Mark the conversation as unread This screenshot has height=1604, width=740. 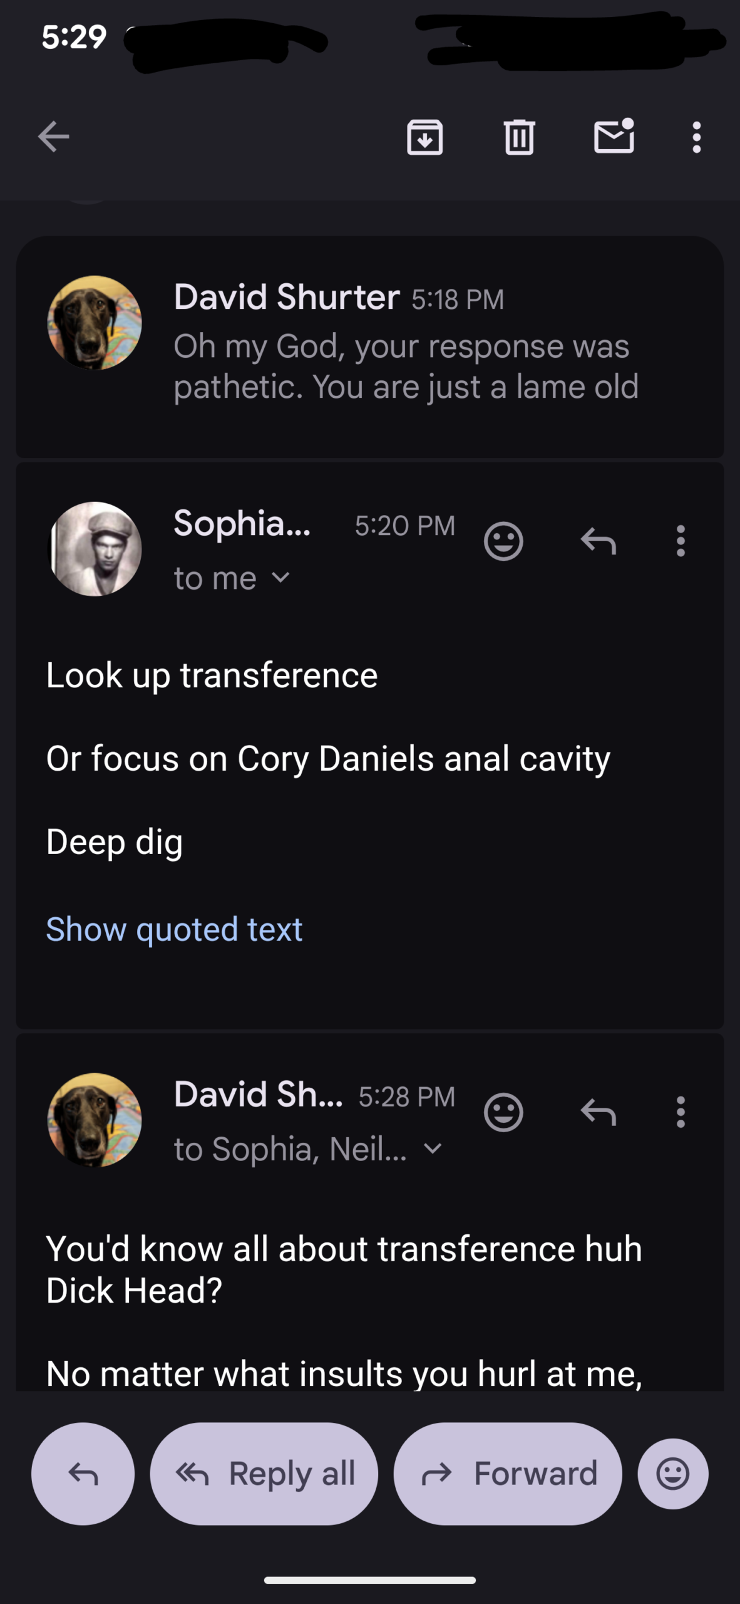pyautogui.click(x=614, y=137)
